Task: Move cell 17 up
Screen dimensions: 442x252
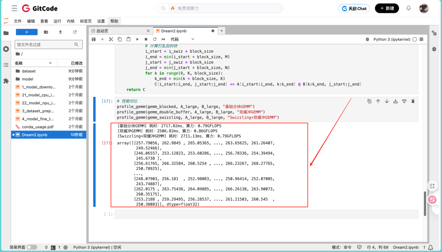Action: (378, 101)
